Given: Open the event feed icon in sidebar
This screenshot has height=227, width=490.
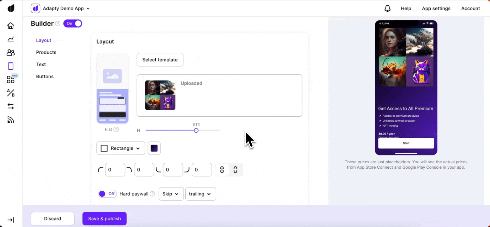Looking at the screenshot, I should pyautogui.click(x=11, y=120).
